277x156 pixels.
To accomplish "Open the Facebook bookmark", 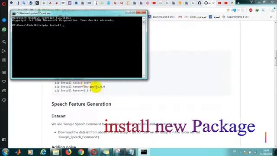I will pyautogui.click(x=214, y=17).
